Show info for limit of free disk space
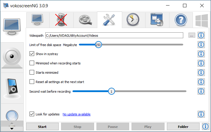The height and width of the screenshot is (132, 211). (201, 45)
